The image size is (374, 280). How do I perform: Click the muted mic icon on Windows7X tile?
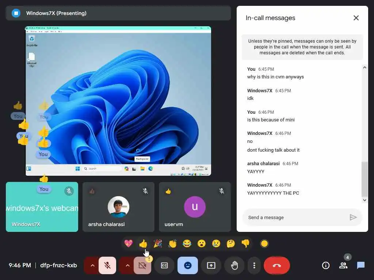tap(69, 191)
